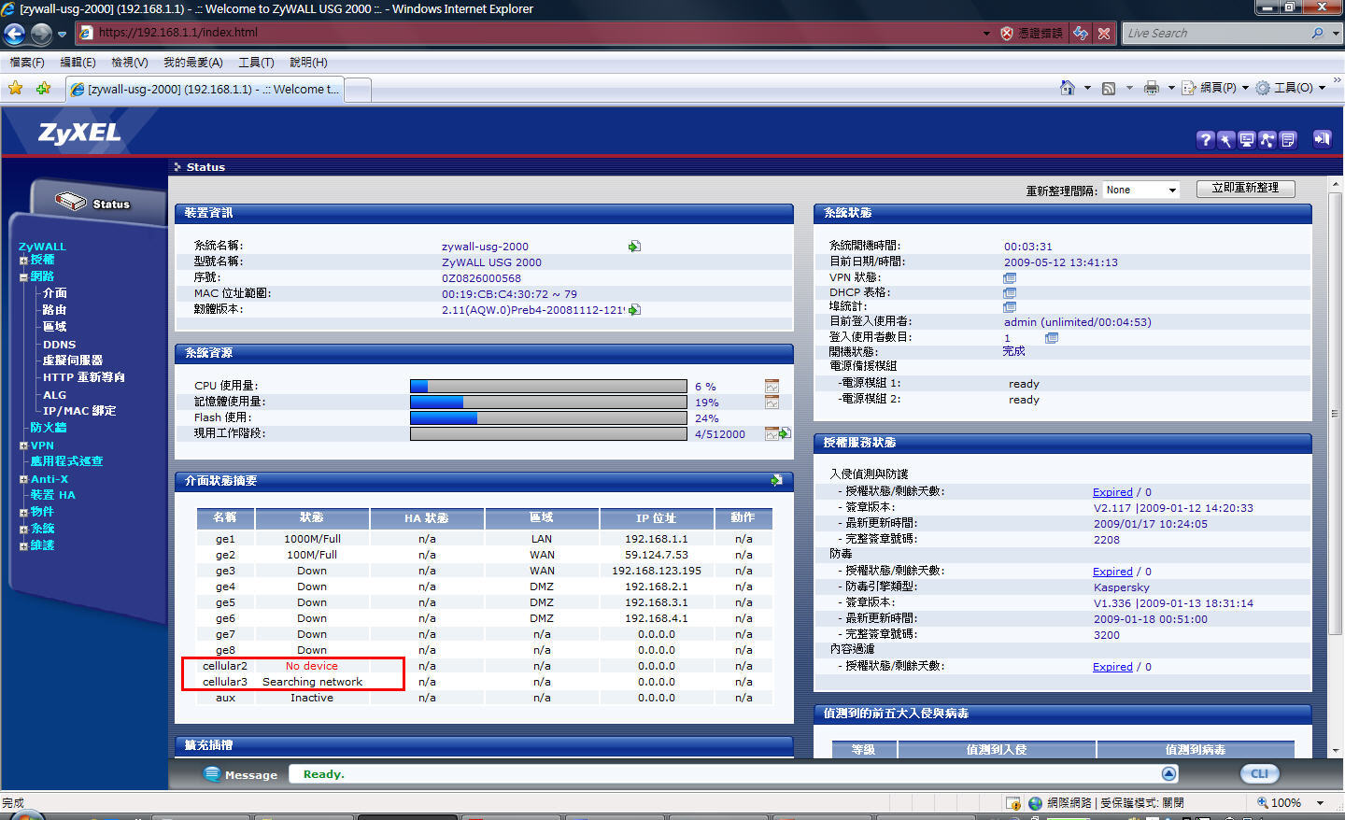Click the CPU usage progress bar
The image size is (1345, 820).
pos(548,386)
